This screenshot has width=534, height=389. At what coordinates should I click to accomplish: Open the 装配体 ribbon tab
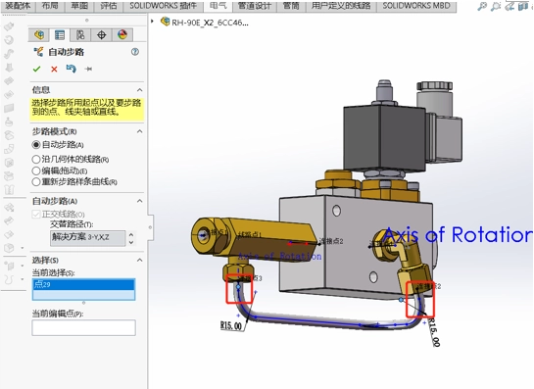18,6
